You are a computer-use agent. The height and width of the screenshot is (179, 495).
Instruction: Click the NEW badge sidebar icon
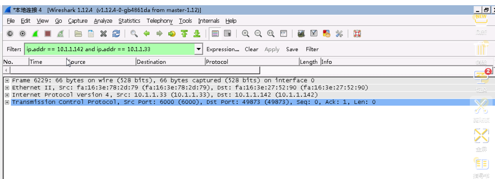(481, 19)
